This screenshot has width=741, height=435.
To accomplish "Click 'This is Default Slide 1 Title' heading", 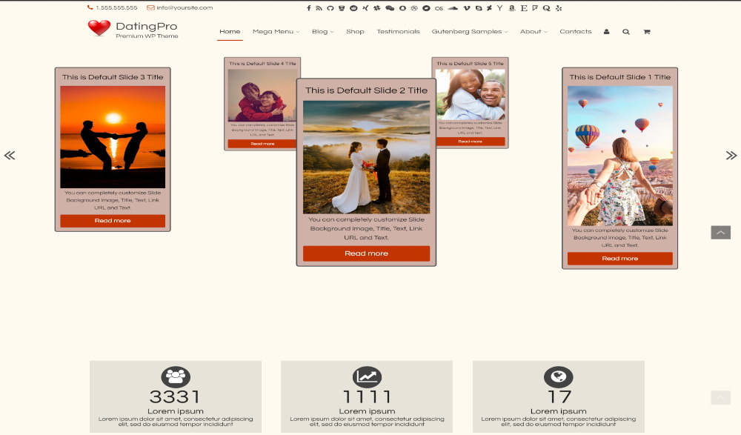I will (x=620, y=77).
